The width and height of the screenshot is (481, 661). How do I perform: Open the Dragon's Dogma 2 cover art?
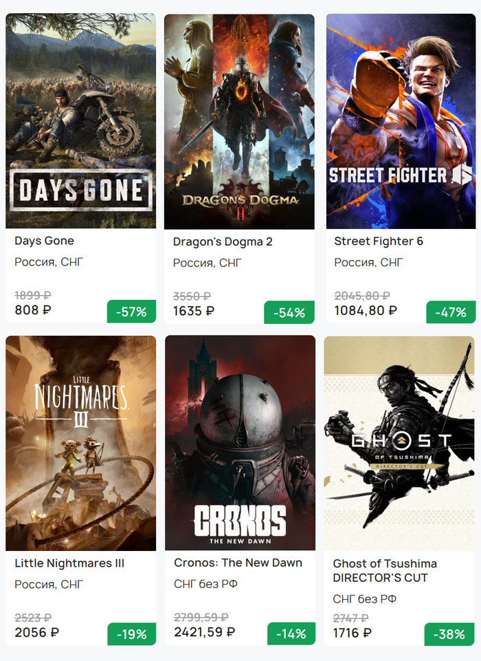[x=239, y=122]
